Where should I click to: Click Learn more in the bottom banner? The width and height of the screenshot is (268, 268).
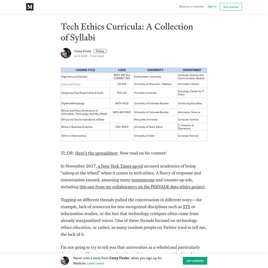[x=96, y=263]
